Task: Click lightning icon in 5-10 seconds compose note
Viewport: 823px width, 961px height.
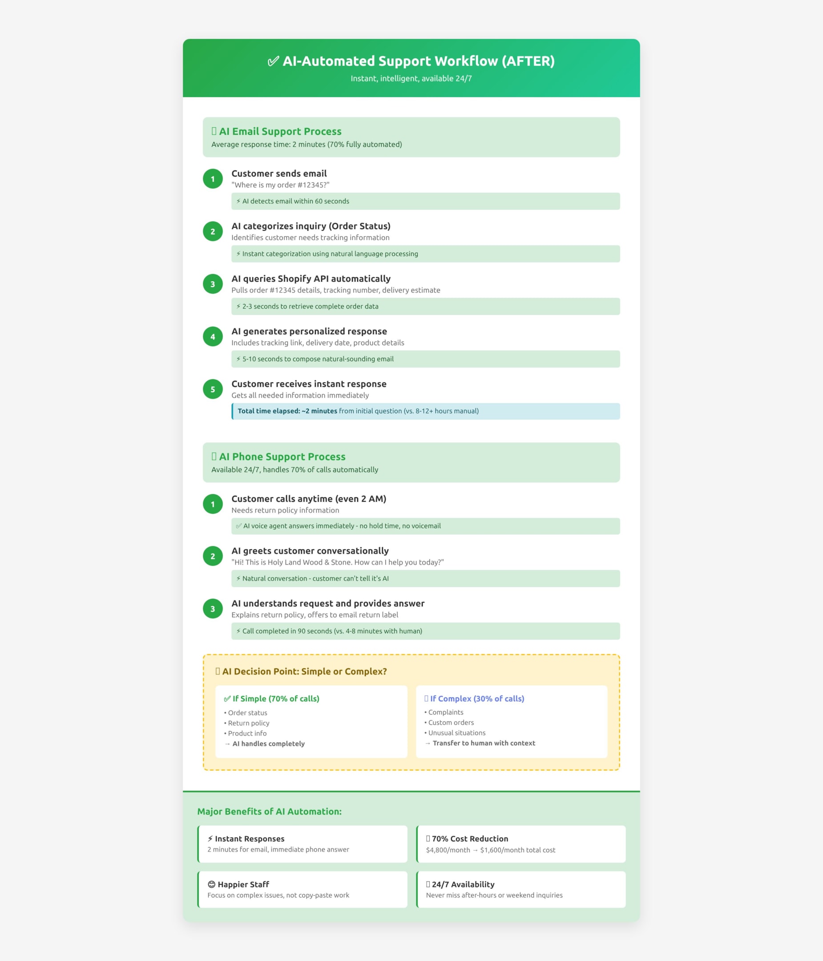Action: click(x=238, y=359)
